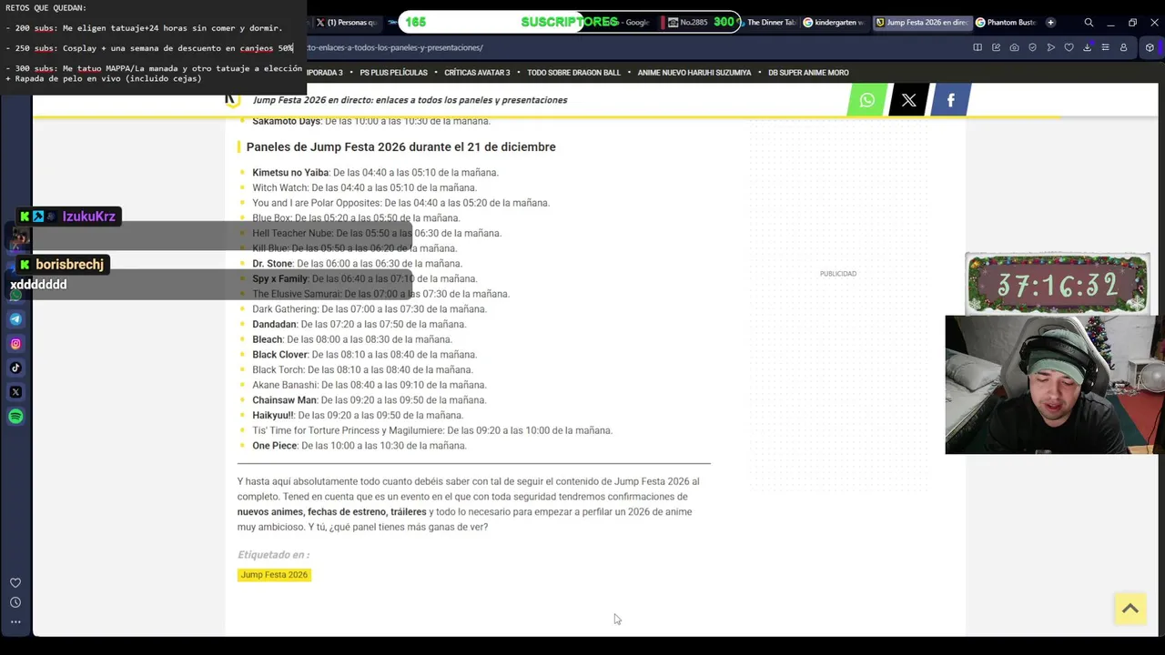
Task: Click the IzukuKrz chat username
Action: [x=89, y=217]
